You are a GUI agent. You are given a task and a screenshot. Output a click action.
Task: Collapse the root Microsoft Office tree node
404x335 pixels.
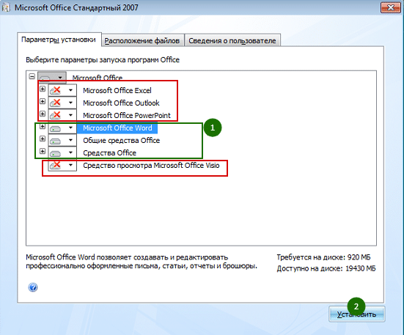[32, 76]
